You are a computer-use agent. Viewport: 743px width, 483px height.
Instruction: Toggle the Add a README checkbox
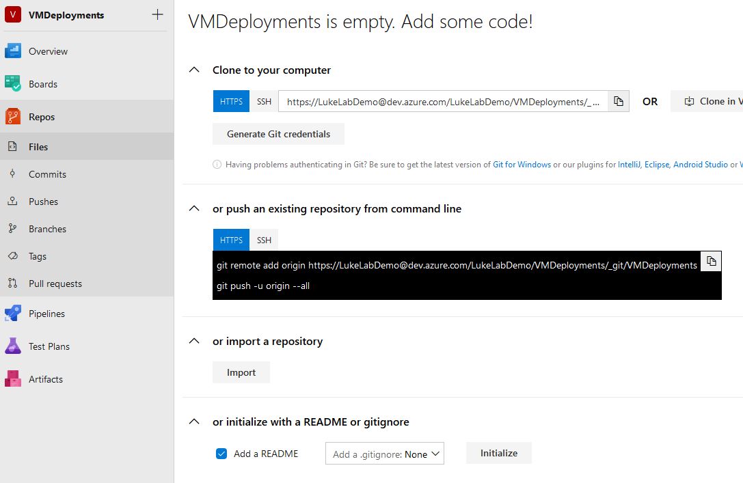pos(221,454)
